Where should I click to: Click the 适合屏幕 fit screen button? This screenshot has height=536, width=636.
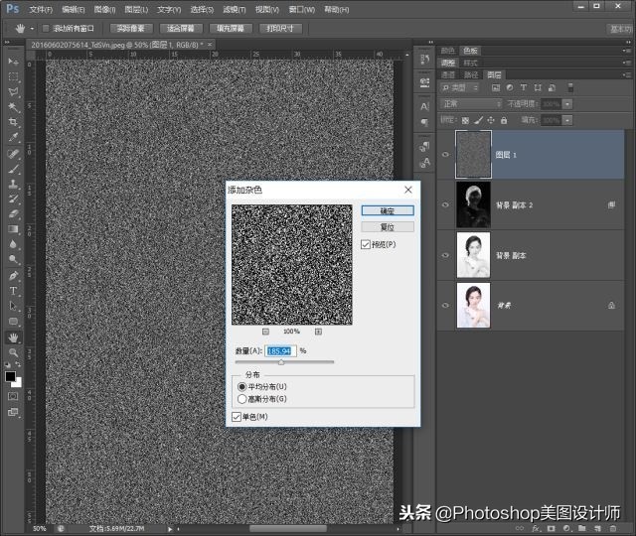point(181,29)
